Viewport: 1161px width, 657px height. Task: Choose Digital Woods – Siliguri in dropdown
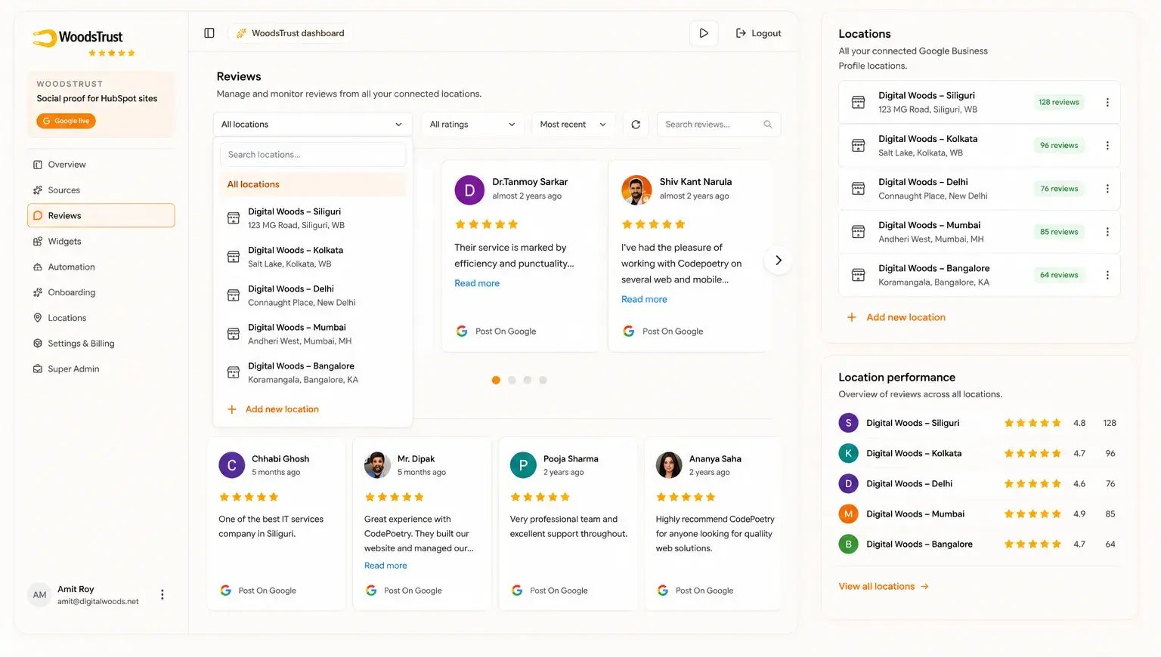point(313,218)
